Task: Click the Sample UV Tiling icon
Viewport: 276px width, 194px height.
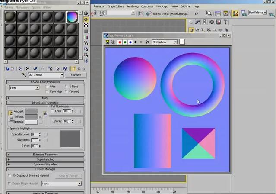Action: click(86, 31)
